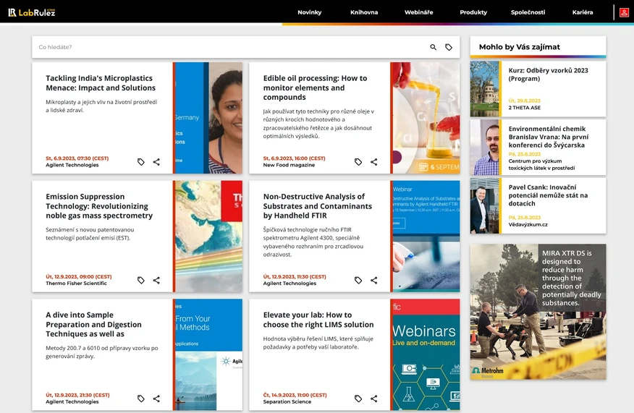Focus the 'Co hledáte?' search field

[230, 47]
